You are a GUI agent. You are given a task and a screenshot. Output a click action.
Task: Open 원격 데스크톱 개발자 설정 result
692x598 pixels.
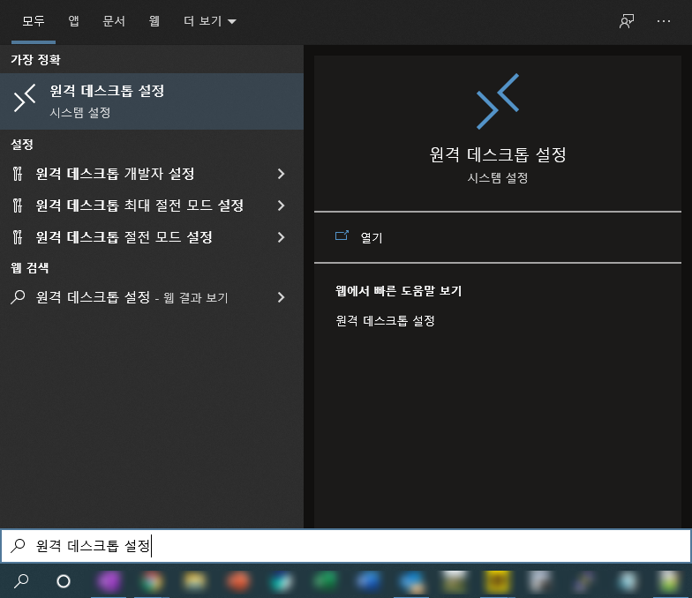pos(152,174)
